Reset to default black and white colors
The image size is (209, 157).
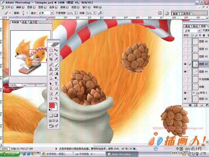50,110
